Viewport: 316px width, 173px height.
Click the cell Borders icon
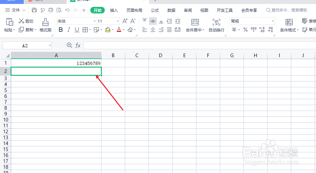(x=85, y=30)
